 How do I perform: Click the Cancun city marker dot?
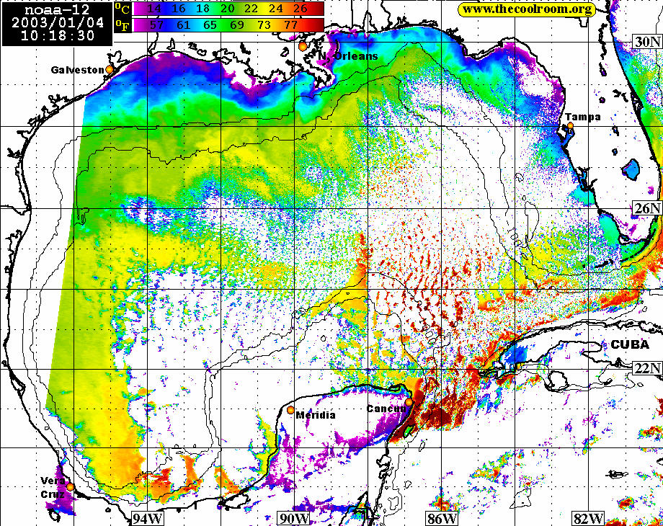tap(409, 402)
